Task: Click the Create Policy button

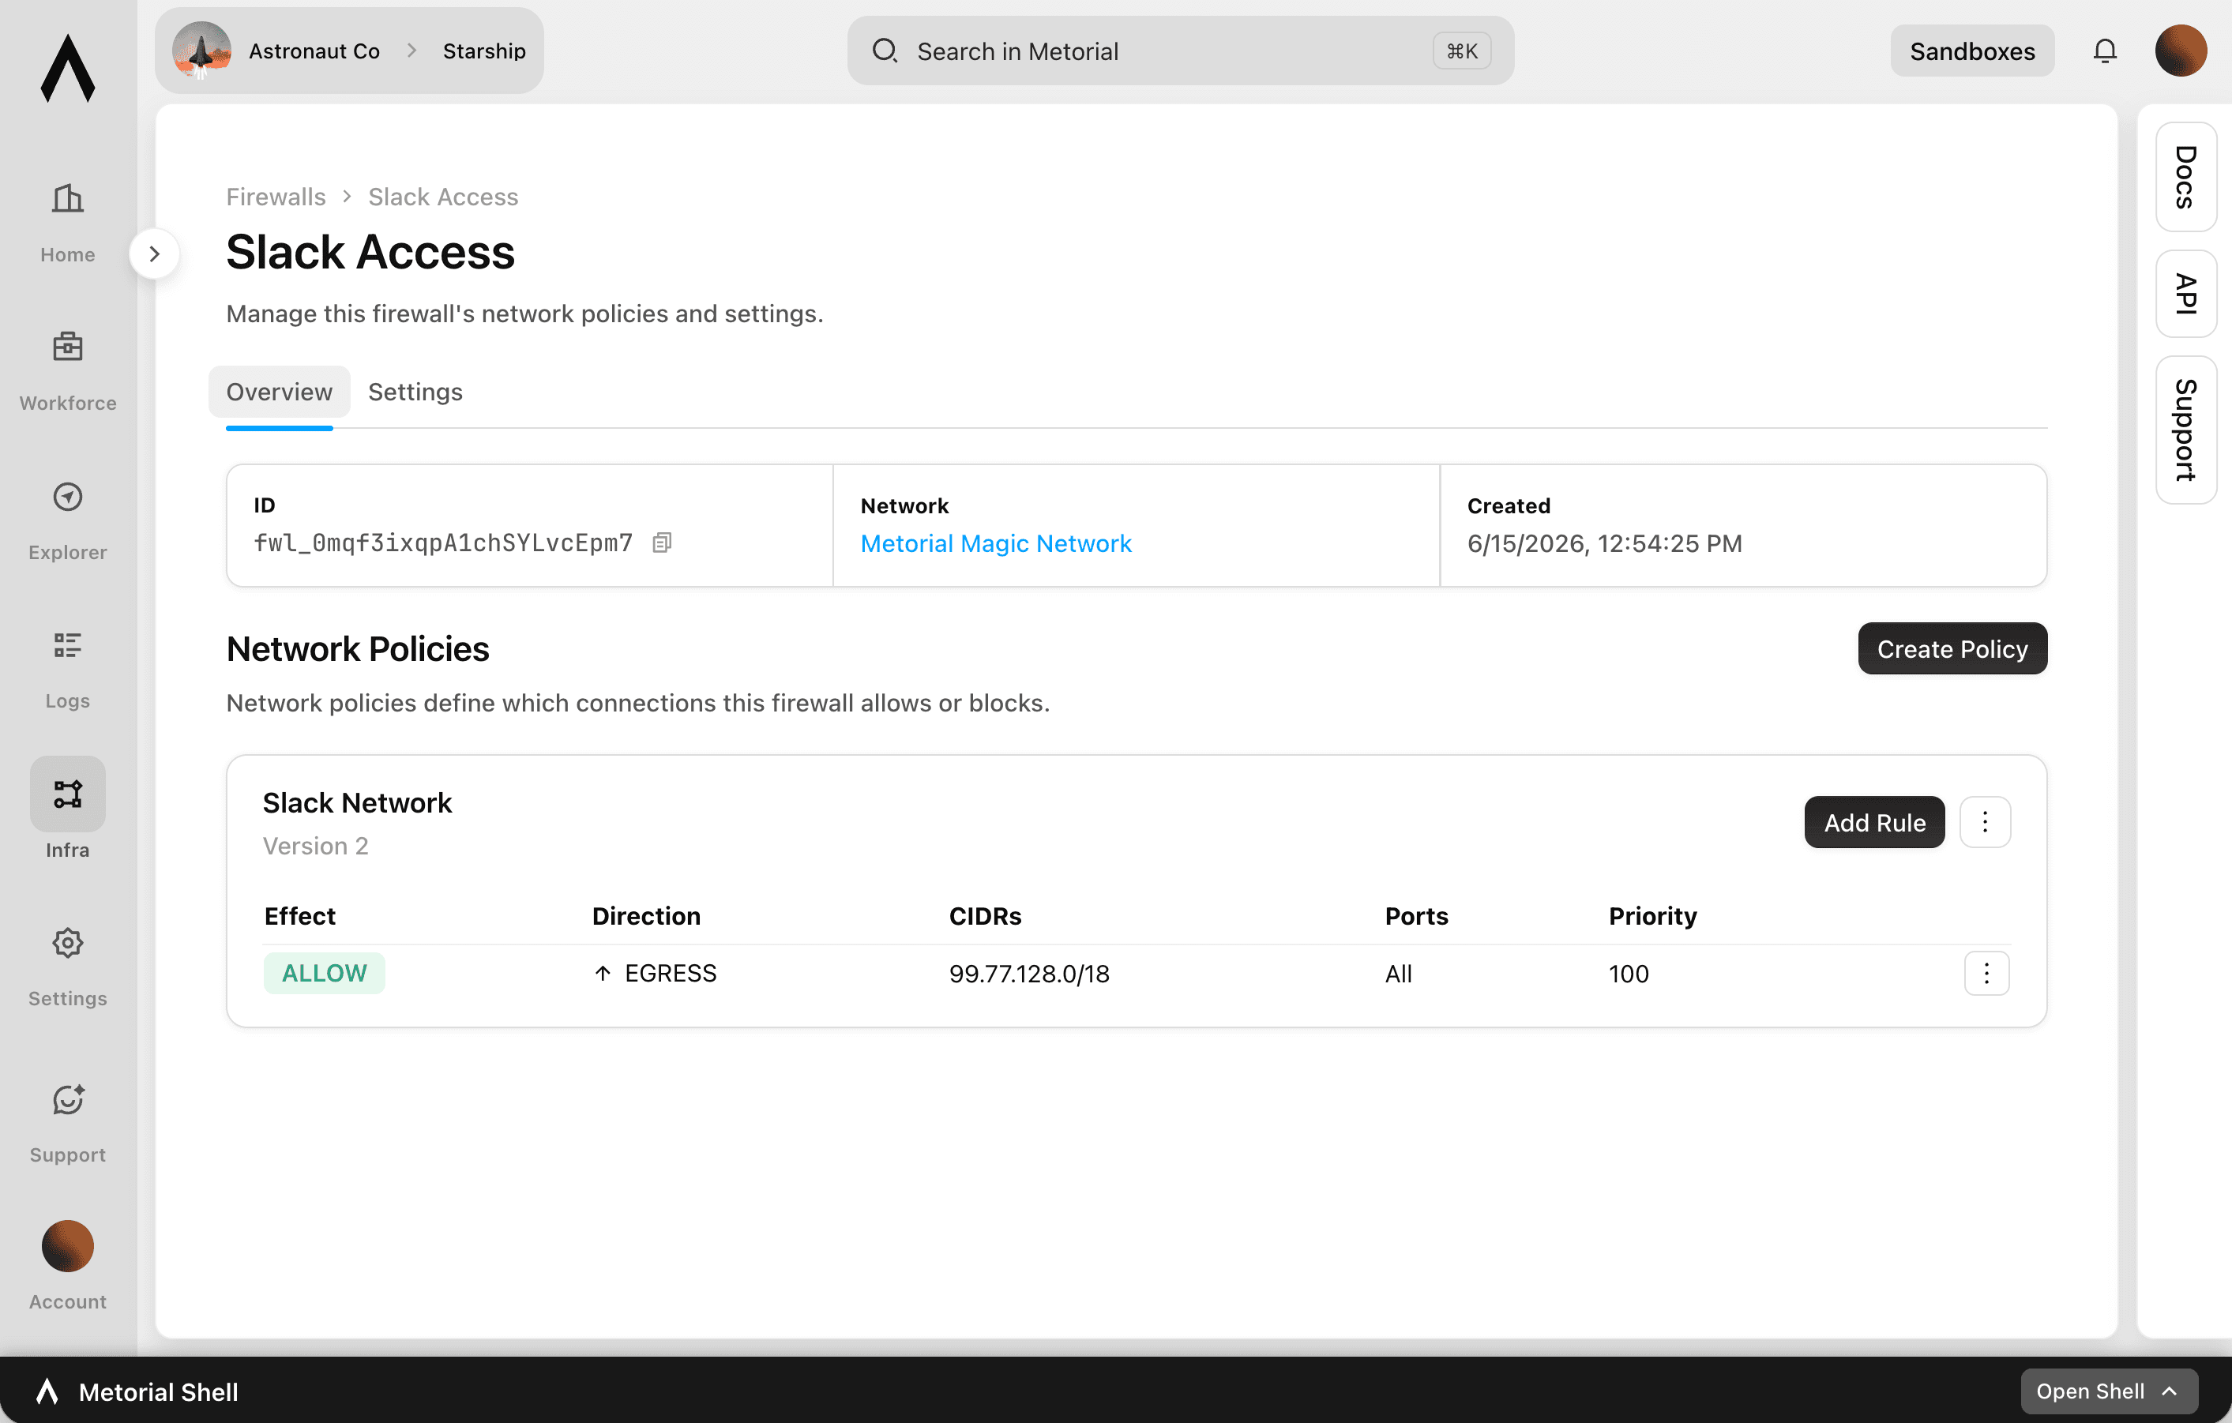Action: [1952, 649]
